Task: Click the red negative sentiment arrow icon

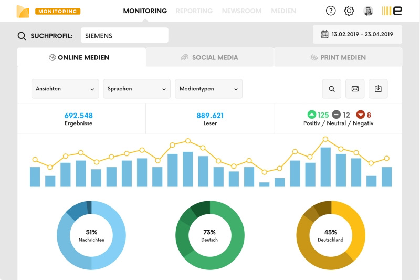Action: (x=361, y=115)
